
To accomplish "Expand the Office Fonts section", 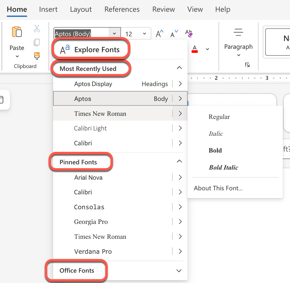I will [179, 271].
